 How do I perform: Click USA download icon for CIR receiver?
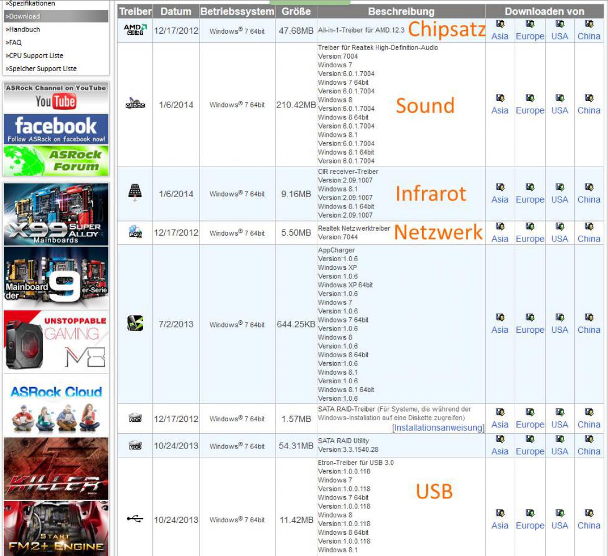(x=560, y=187)
